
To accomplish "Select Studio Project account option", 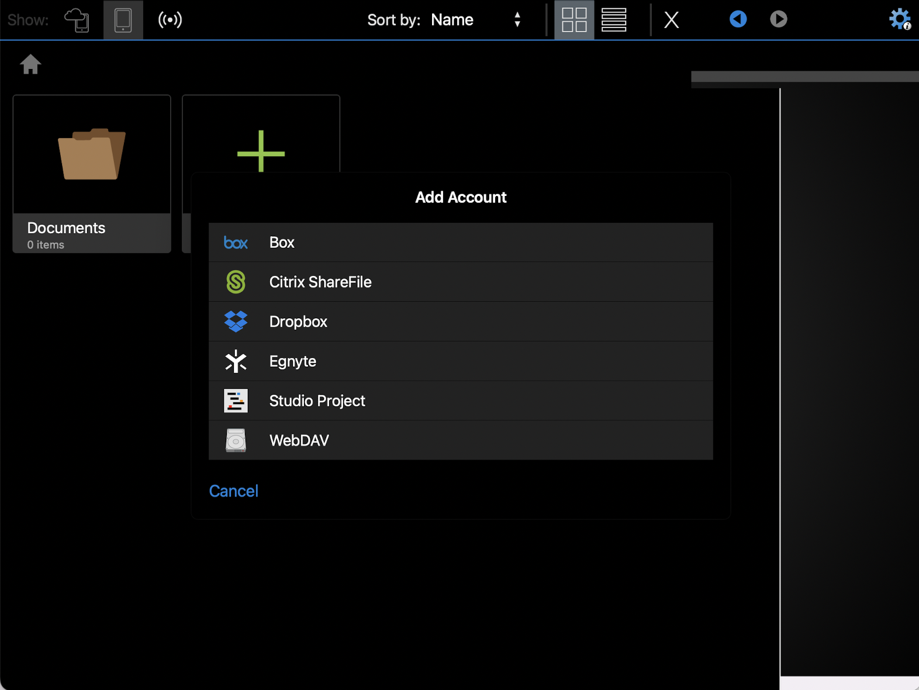I will 461,401.
